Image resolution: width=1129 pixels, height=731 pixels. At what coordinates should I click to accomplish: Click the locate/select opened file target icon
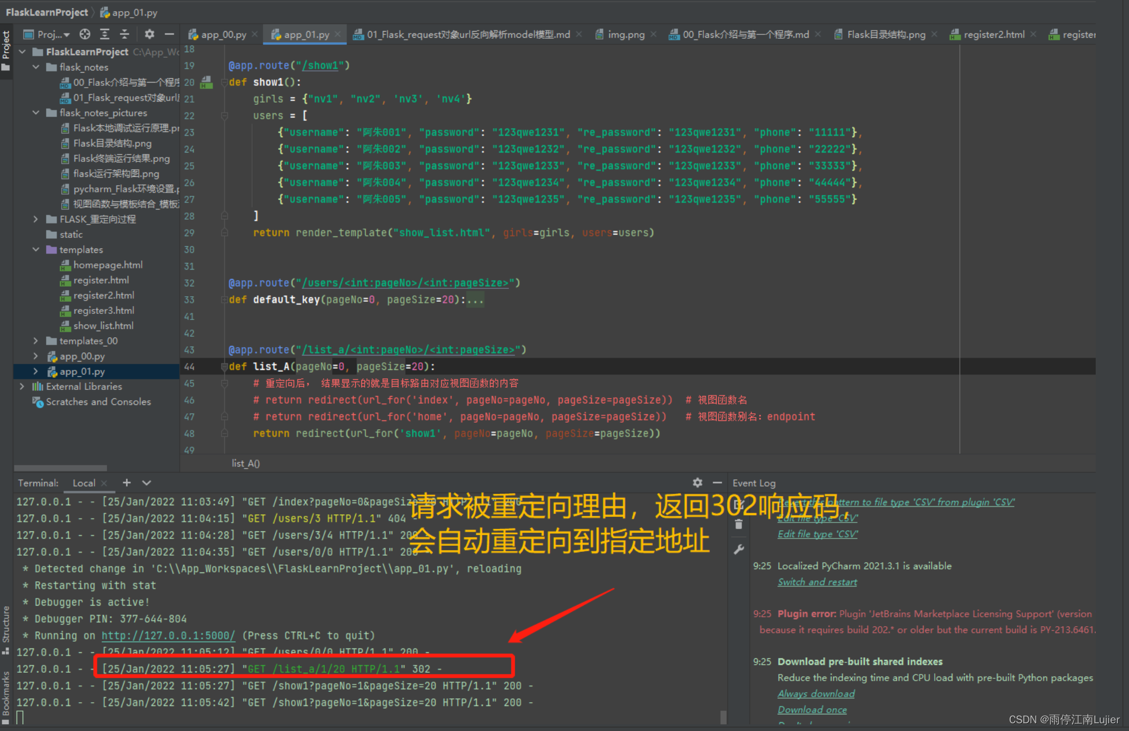tap(84, 34)
